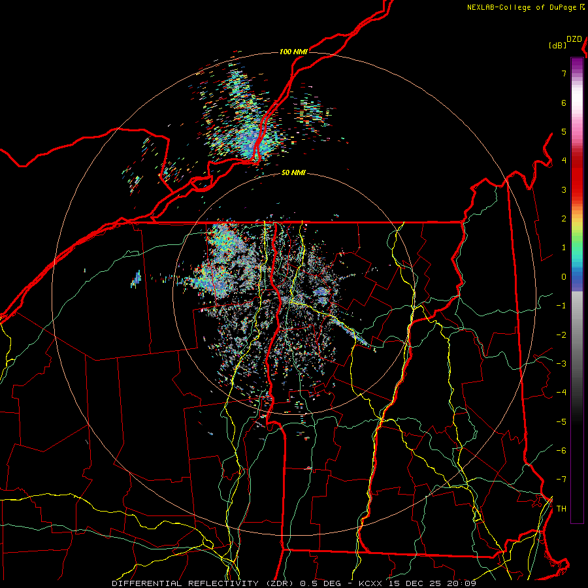Pick the -1 legend tick label

tap(561, 306)
